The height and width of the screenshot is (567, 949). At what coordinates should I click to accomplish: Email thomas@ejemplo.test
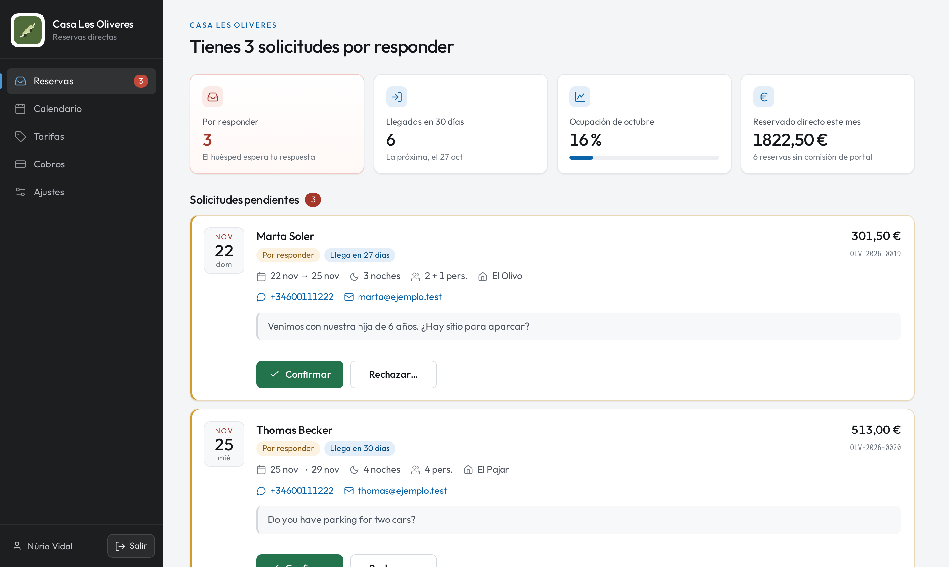pos(402,491)
